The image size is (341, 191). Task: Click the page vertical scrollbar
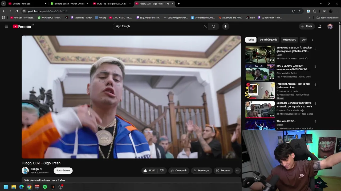tap(340, 57)
